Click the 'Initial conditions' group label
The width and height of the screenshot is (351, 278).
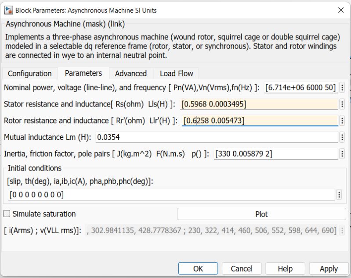34,168
